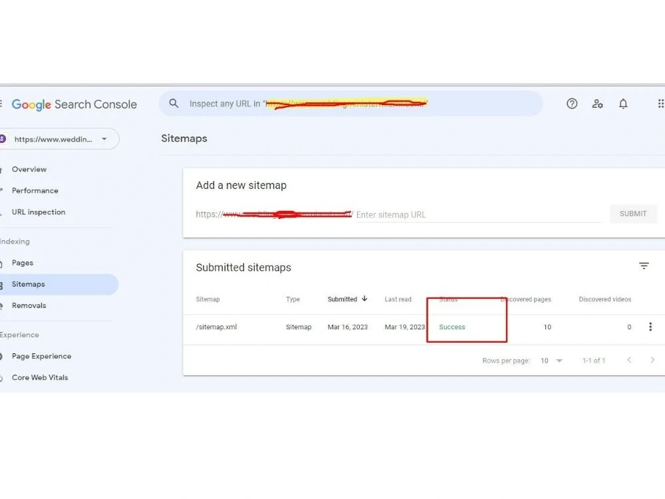Click the Sitemaps page heading
Viewport: 665px width, 499px height.
[x=184, y=138]
